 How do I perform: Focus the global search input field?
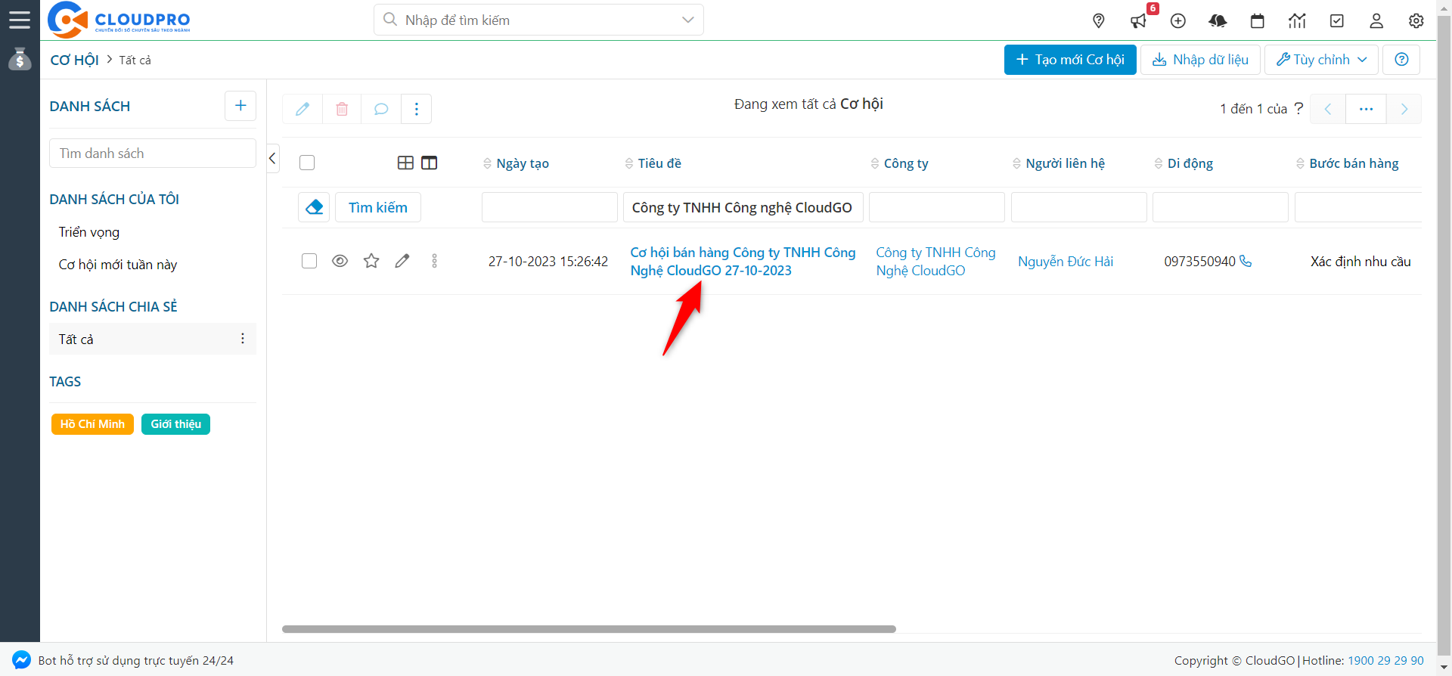click(x=538, y=20)
